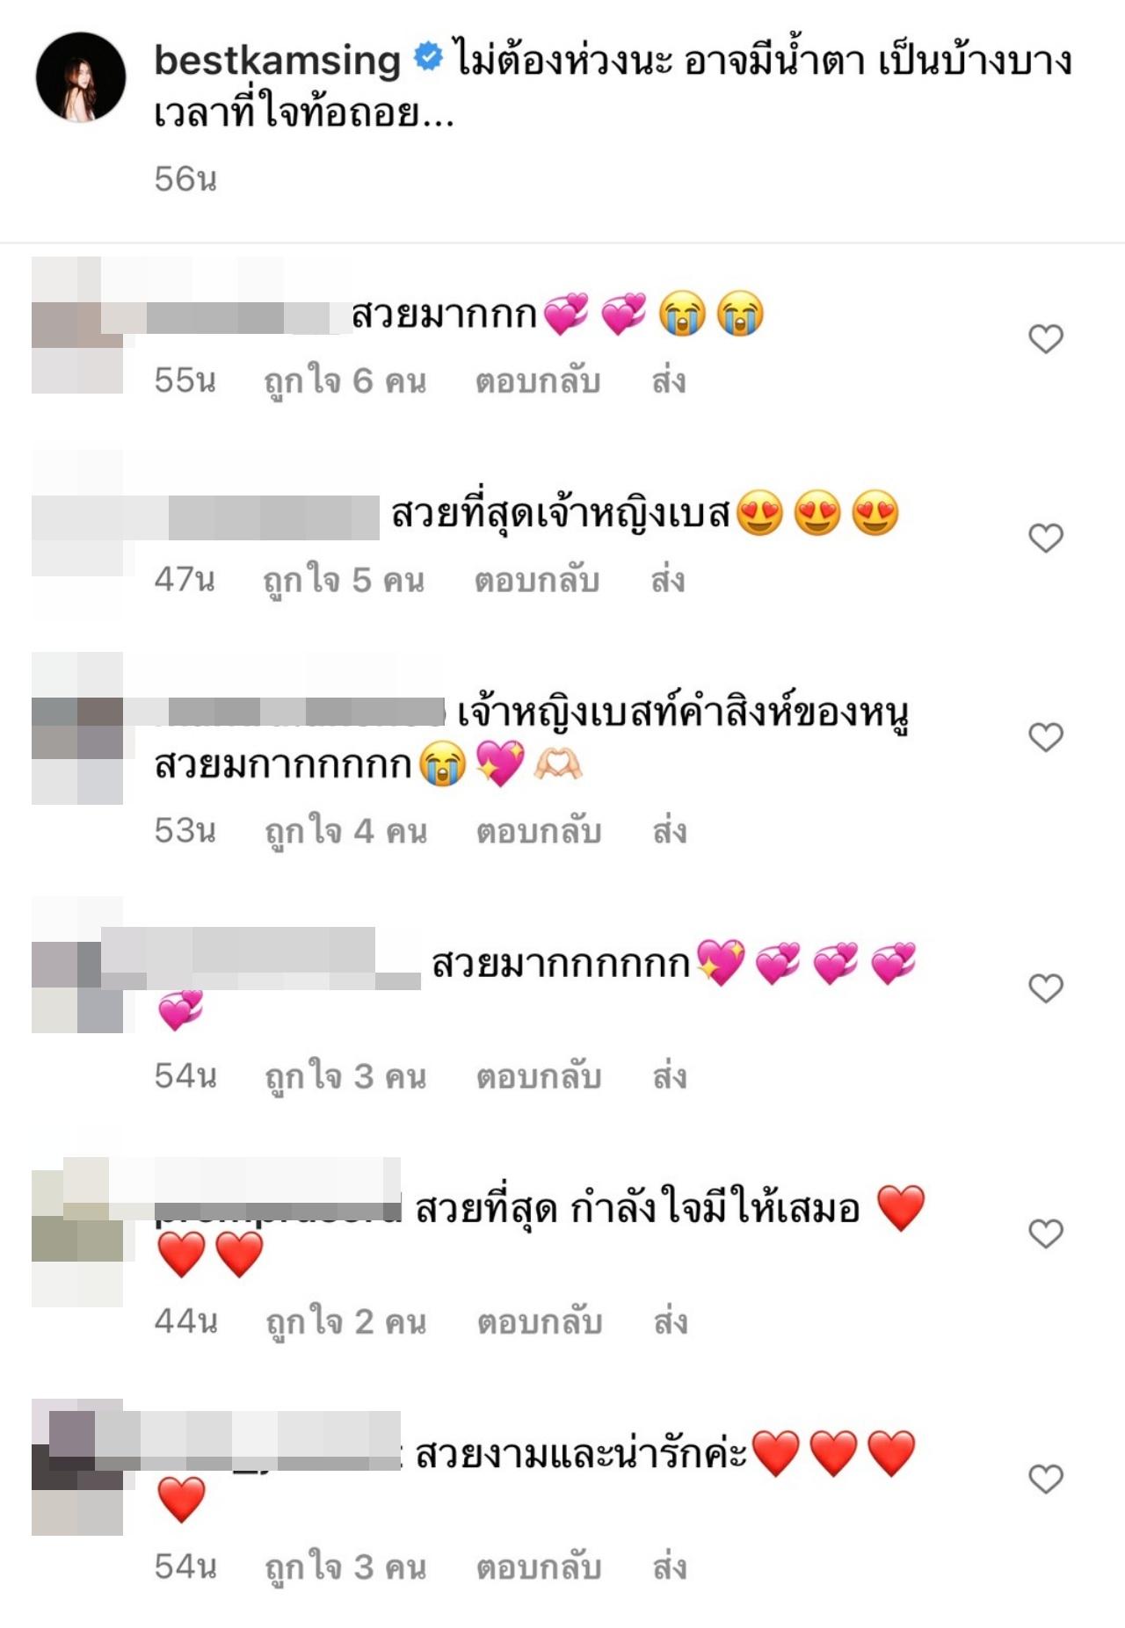Open avatar of the first commenter

77,325
